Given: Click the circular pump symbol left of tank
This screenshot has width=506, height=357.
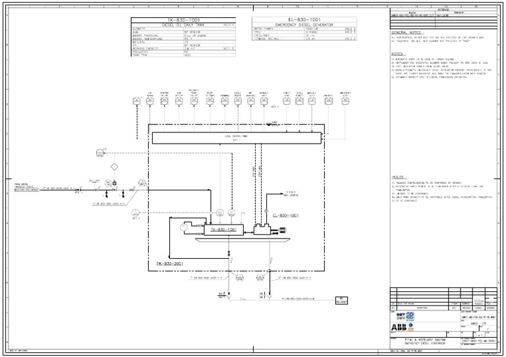Looking at the screenshot, I should tap(183, 227).
